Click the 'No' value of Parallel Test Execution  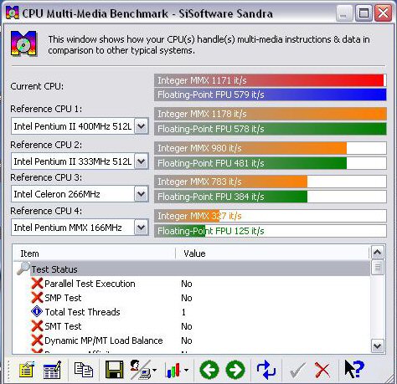click(187, 284)
